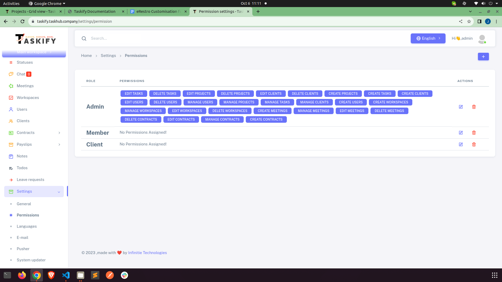Select Notes from the sidebar

(x=22, y=156)
